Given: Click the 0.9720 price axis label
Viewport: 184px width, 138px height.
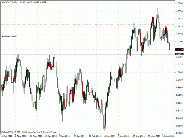Looking at the screenshot, I should pos(180,118).
